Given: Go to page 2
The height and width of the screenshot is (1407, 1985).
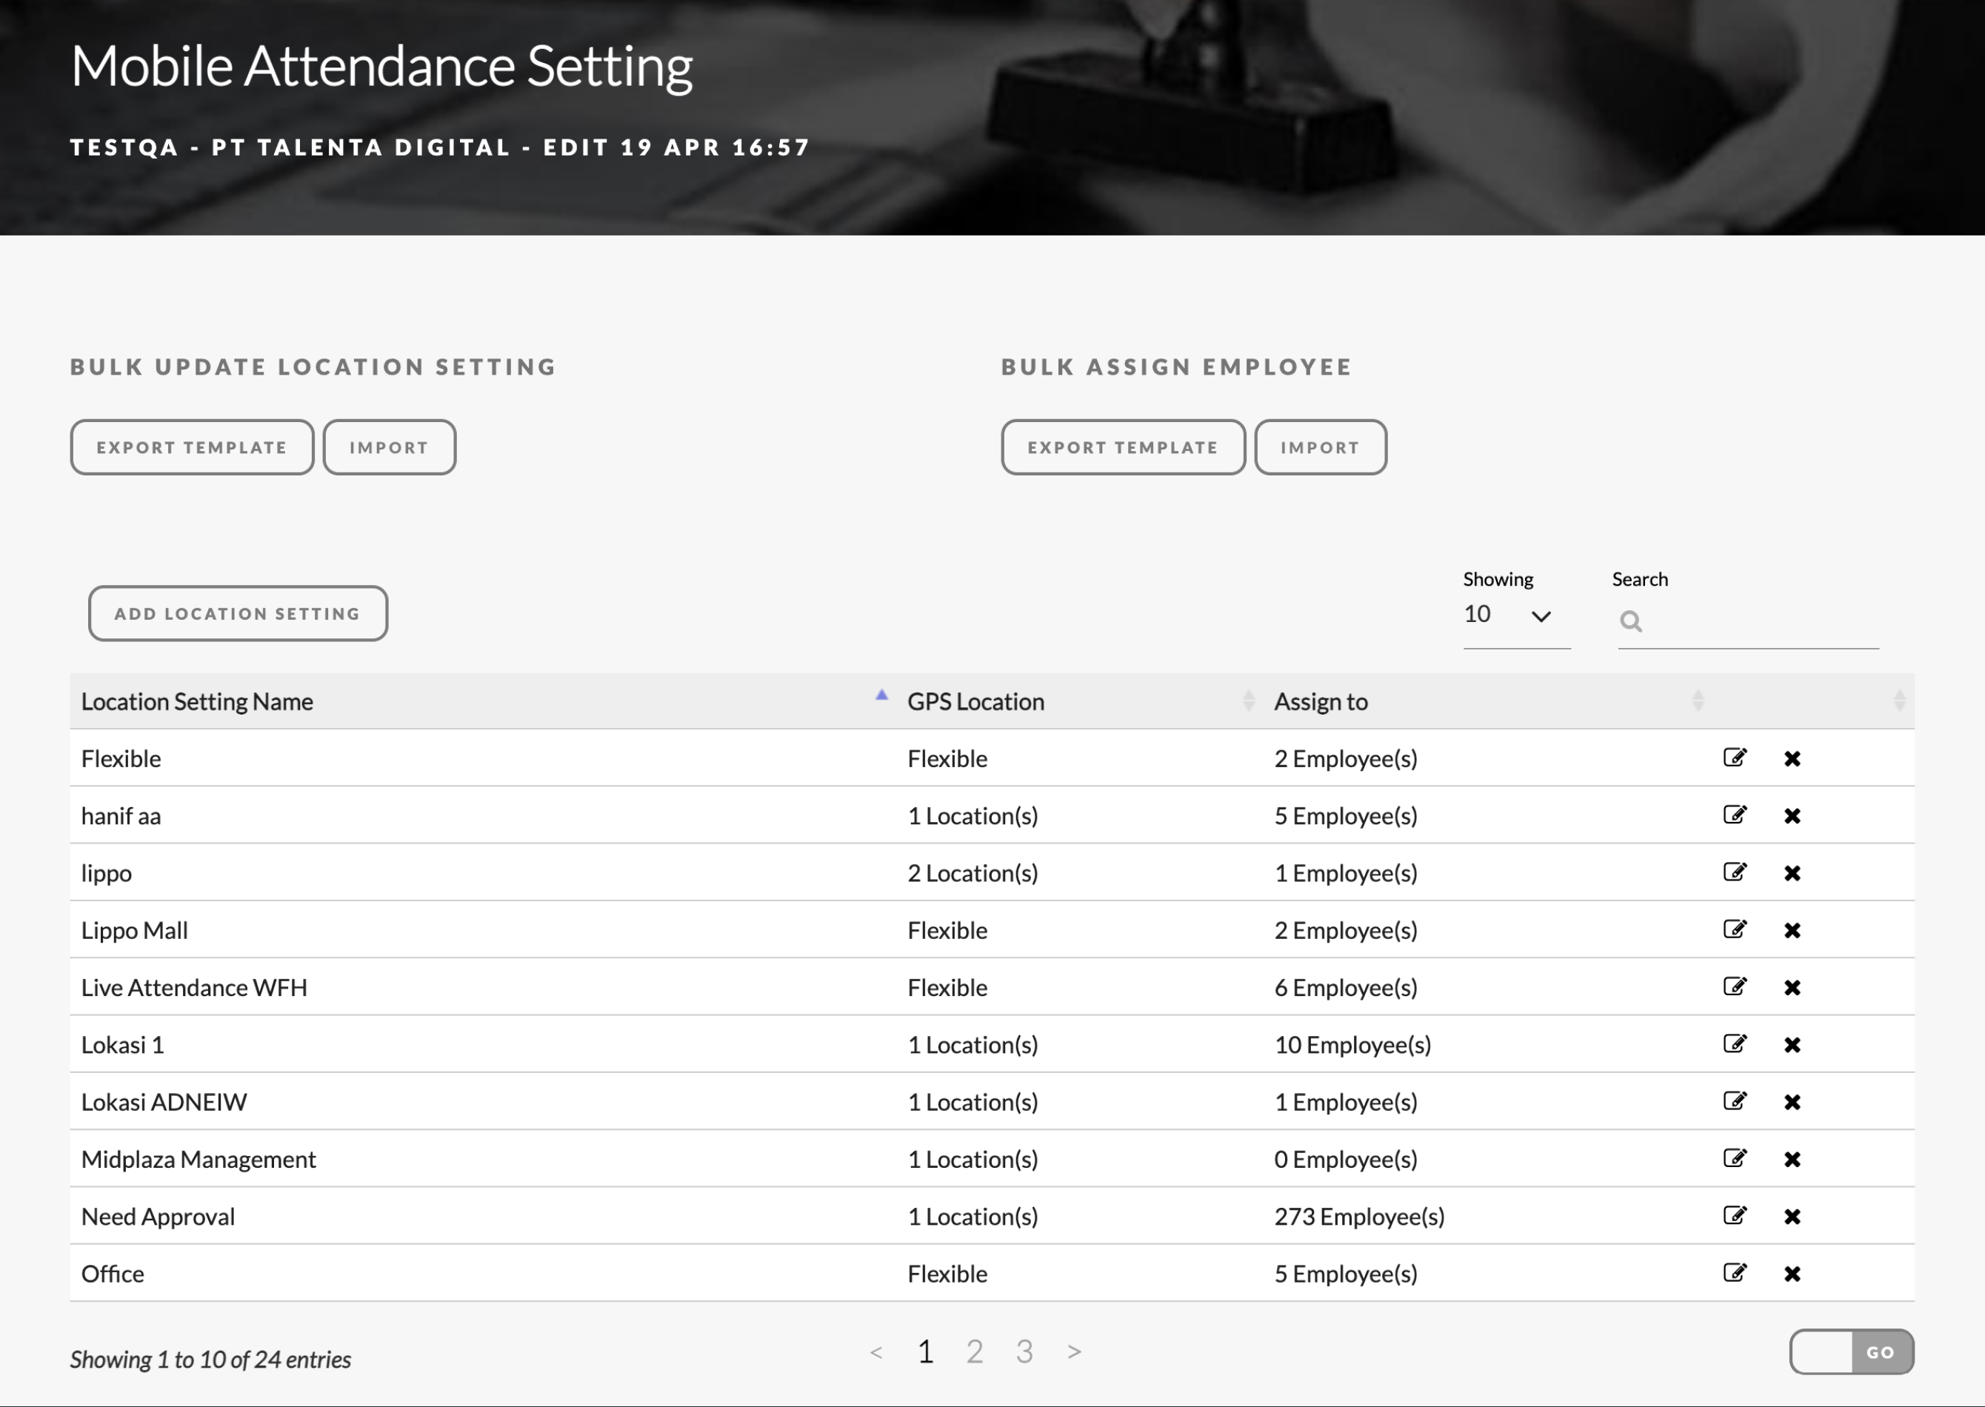Looking at the screenshot, I should click(975, 1351).
